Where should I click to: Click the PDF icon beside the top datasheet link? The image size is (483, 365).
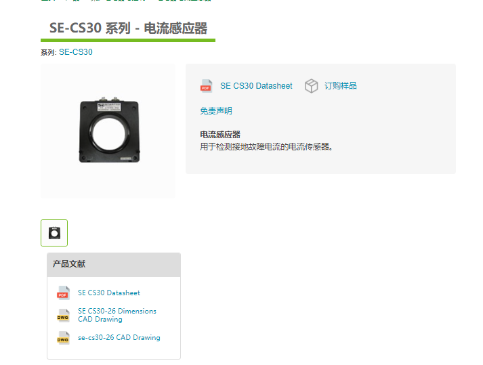(x=206, y=86)
